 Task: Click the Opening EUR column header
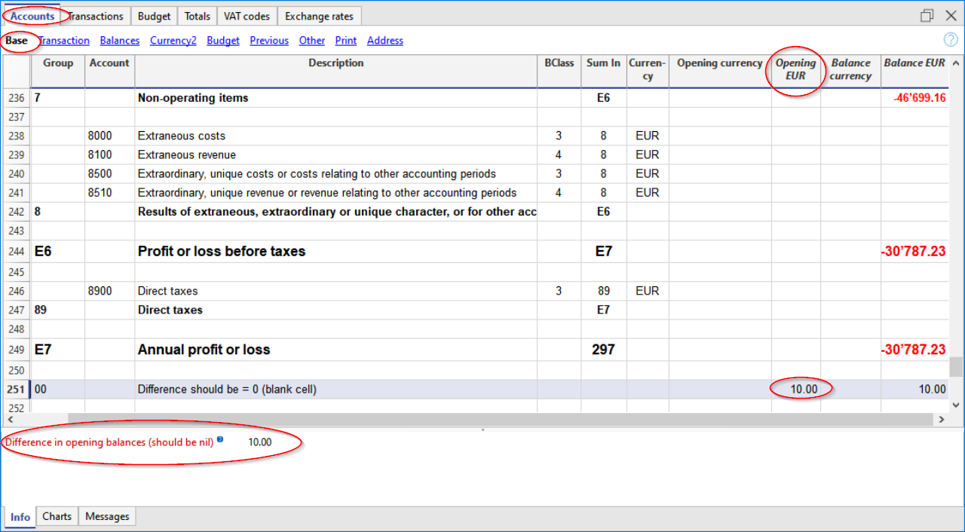795,70
